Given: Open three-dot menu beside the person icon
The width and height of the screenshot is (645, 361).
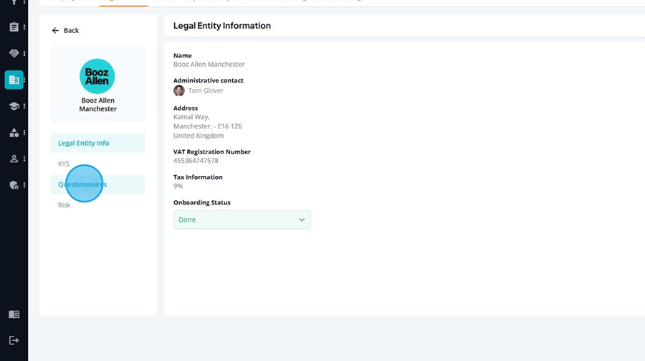Looking at the screenshot, I should coord(24,159).
